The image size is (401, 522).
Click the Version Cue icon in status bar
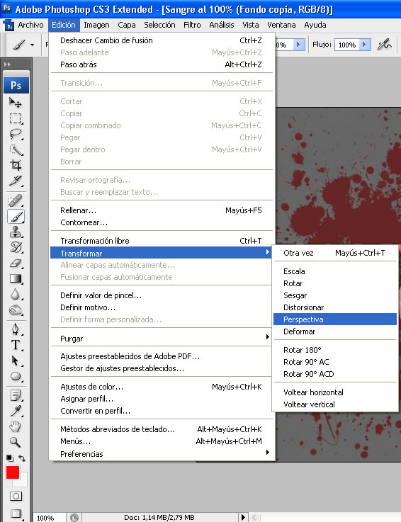pos(74,517)
